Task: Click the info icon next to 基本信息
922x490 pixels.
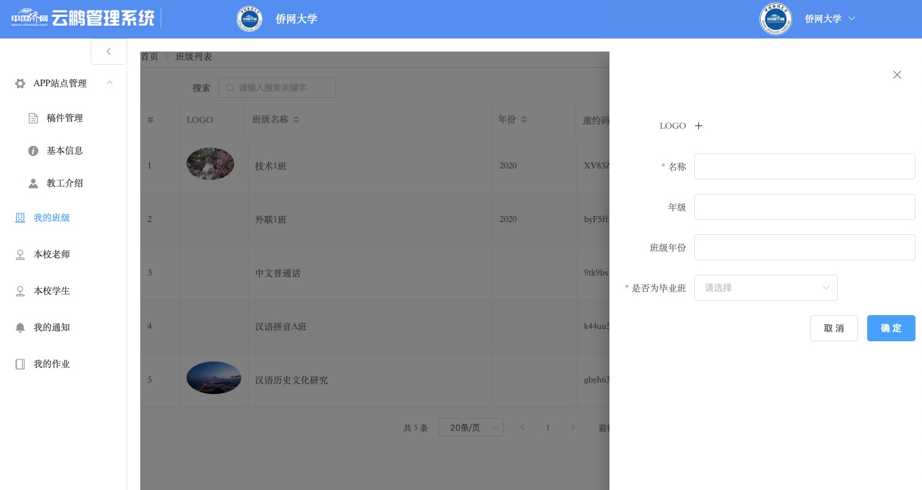Action: 33,151
